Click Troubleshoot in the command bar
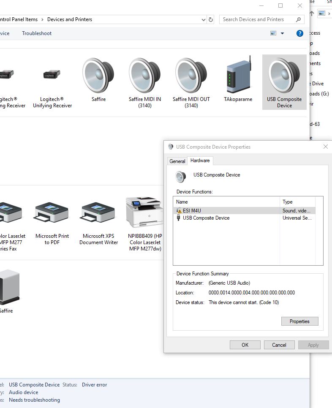The image size is (332, 408). coord(37,33)
